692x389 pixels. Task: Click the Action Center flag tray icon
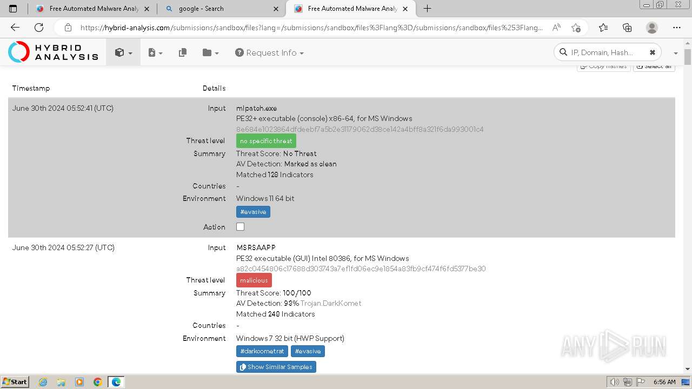[x=640, y=382]
